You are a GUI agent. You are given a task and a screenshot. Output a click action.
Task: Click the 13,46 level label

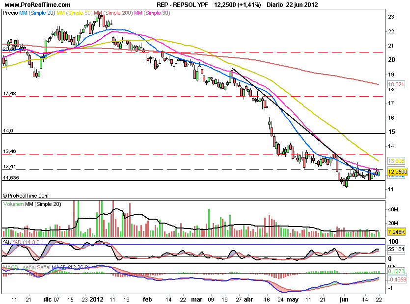(x=9, y=151)
